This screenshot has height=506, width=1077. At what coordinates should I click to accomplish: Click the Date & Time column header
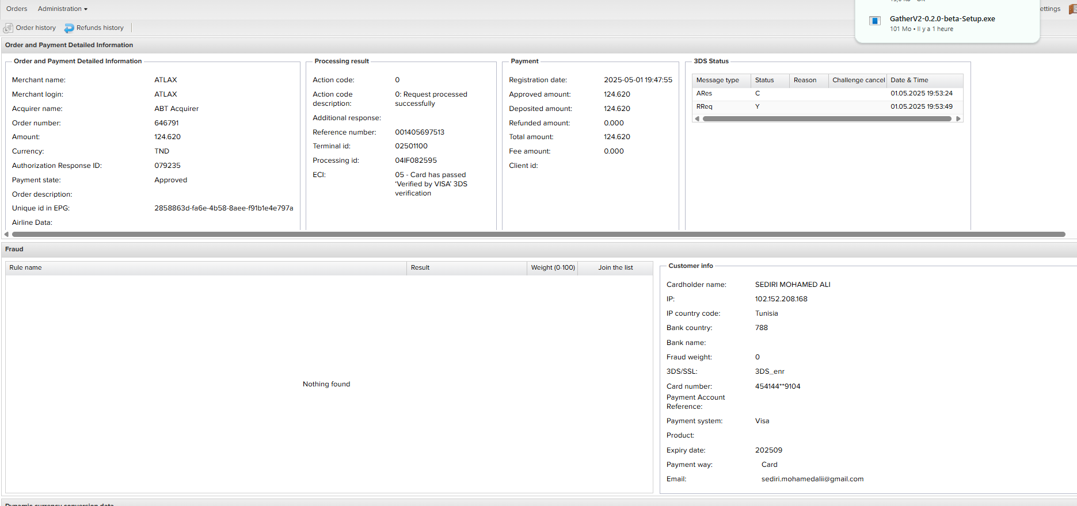[x=909, y=80]
